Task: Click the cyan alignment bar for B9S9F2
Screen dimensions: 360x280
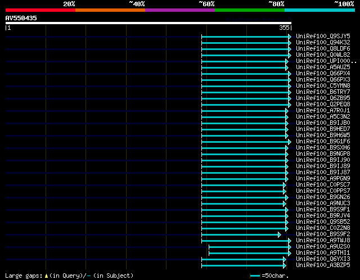Action: click(x=241, y=235)
